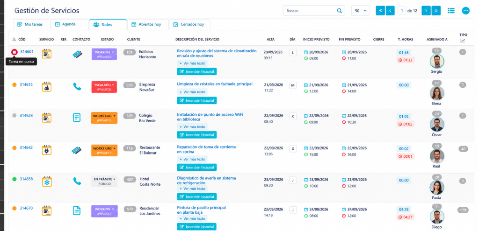Open the Pintura de pasillo principal link
Viewport: 479px width, 231px height.
click(x=201, y=208)
